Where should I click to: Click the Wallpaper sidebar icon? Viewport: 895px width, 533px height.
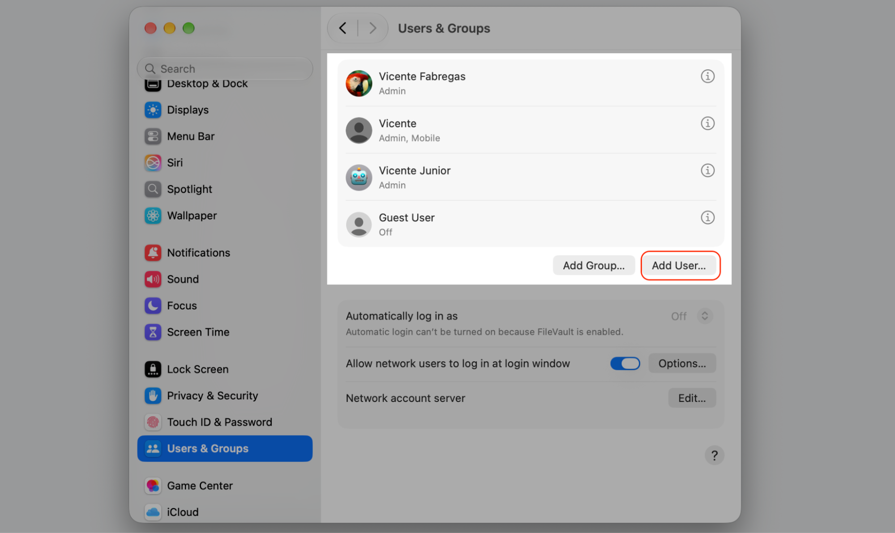(153, 216)
